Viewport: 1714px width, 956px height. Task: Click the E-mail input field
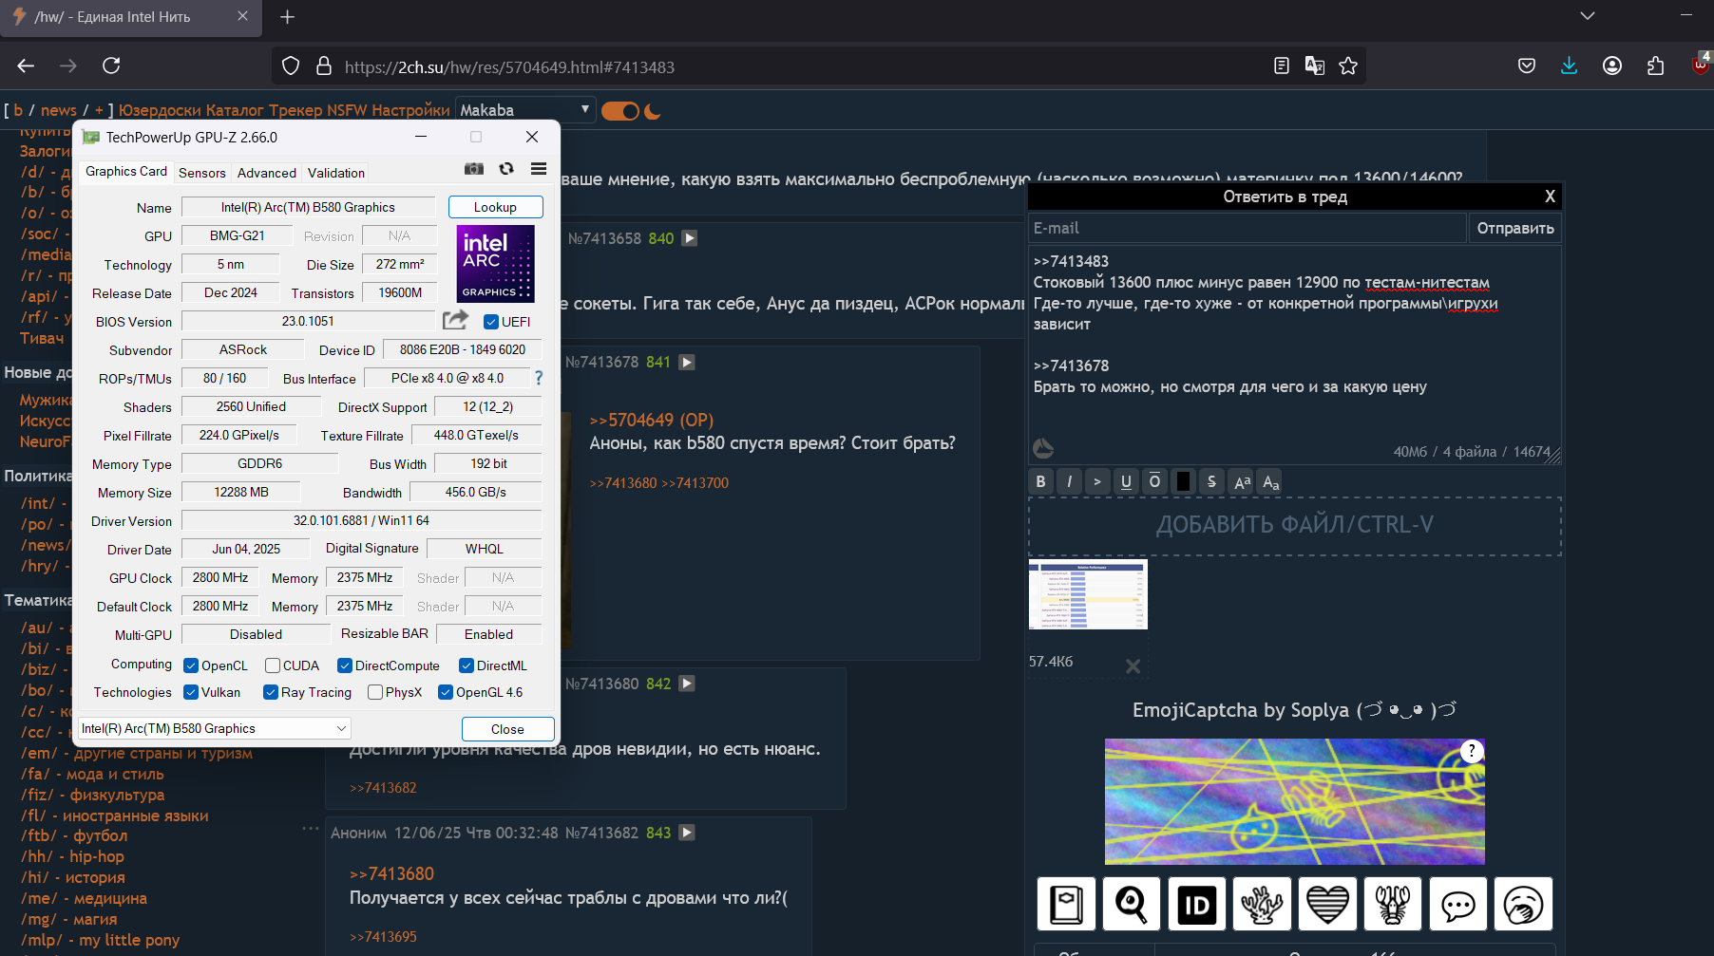1247,228
